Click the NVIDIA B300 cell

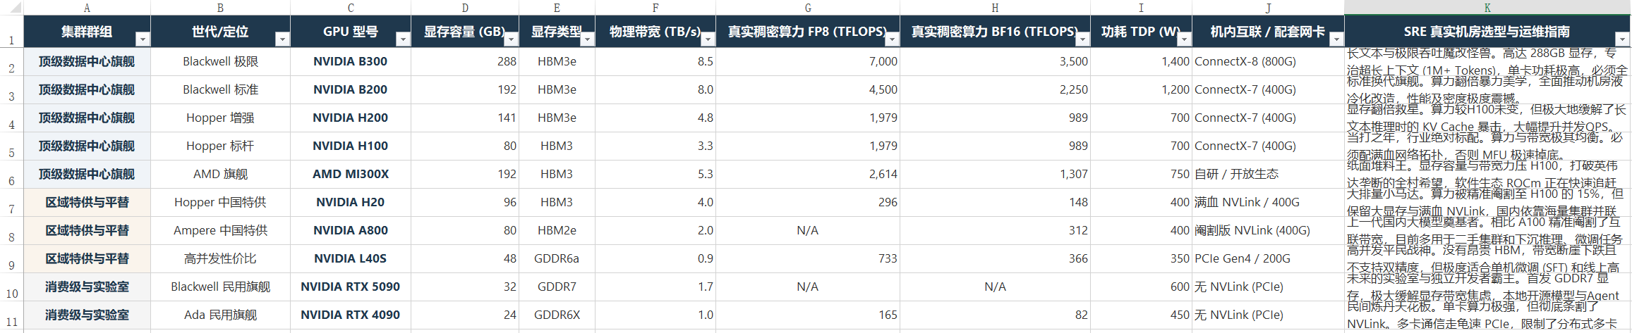pos(351,61)
